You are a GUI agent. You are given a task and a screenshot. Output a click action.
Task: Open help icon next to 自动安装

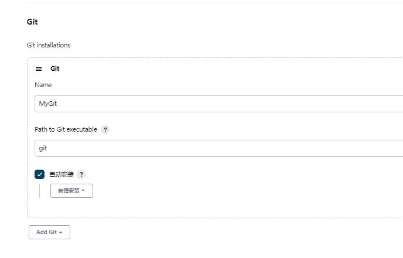coord(81,174)
